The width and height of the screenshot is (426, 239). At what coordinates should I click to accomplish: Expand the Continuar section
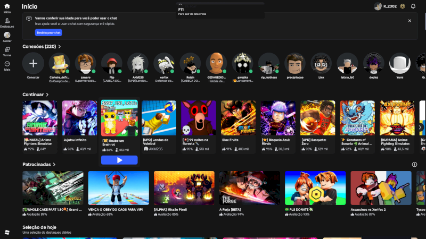(35, 95)
